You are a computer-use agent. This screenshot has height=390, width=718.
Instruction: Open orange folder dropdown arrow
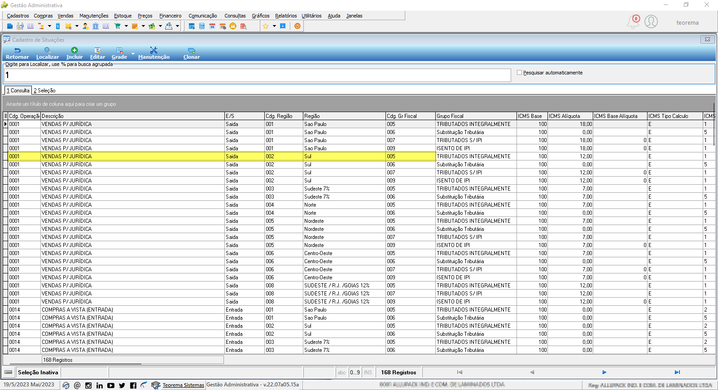[143, 26]
